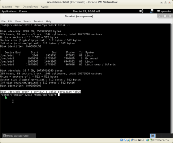This screenshot has width=173, height=143.
Task: Click the clock showing Mon Jul 28, 10:08 AM
Action: point(86,11)
